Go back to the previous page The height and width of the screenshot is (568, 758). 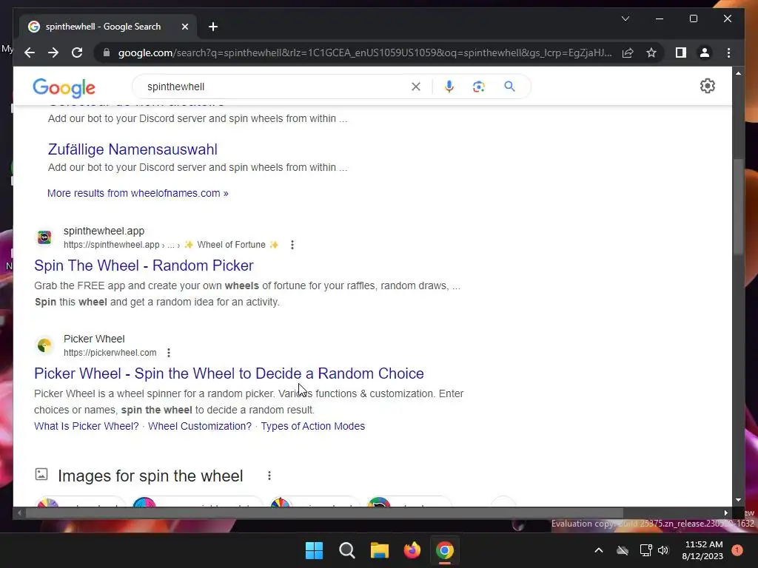coord(30,53)
